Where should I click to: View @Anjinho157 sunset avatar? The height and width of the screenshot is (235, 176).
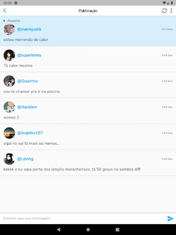tap(9, 133)
